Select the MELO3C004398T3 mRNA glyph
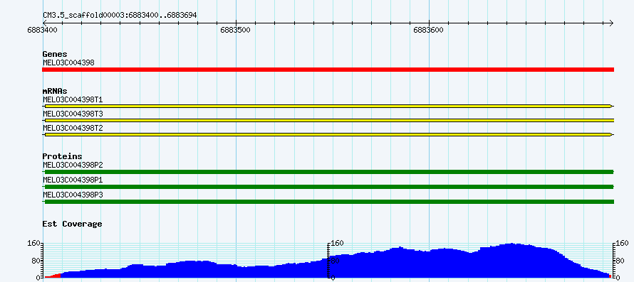This screenshot has height=282, width=634. 328,120
